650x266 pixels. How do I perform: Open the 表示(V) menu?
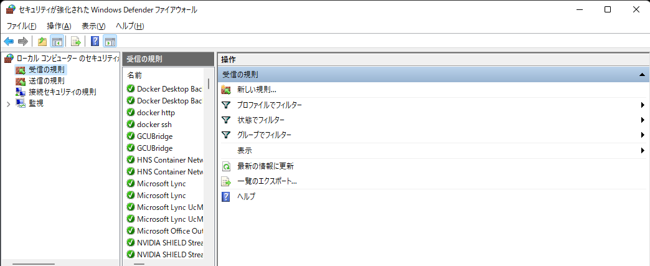(93, 26)
